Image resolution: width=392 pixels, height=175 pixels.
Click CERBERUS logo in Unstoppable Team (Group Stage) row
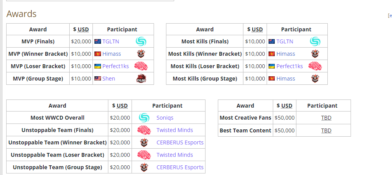(x=144, y=167)
